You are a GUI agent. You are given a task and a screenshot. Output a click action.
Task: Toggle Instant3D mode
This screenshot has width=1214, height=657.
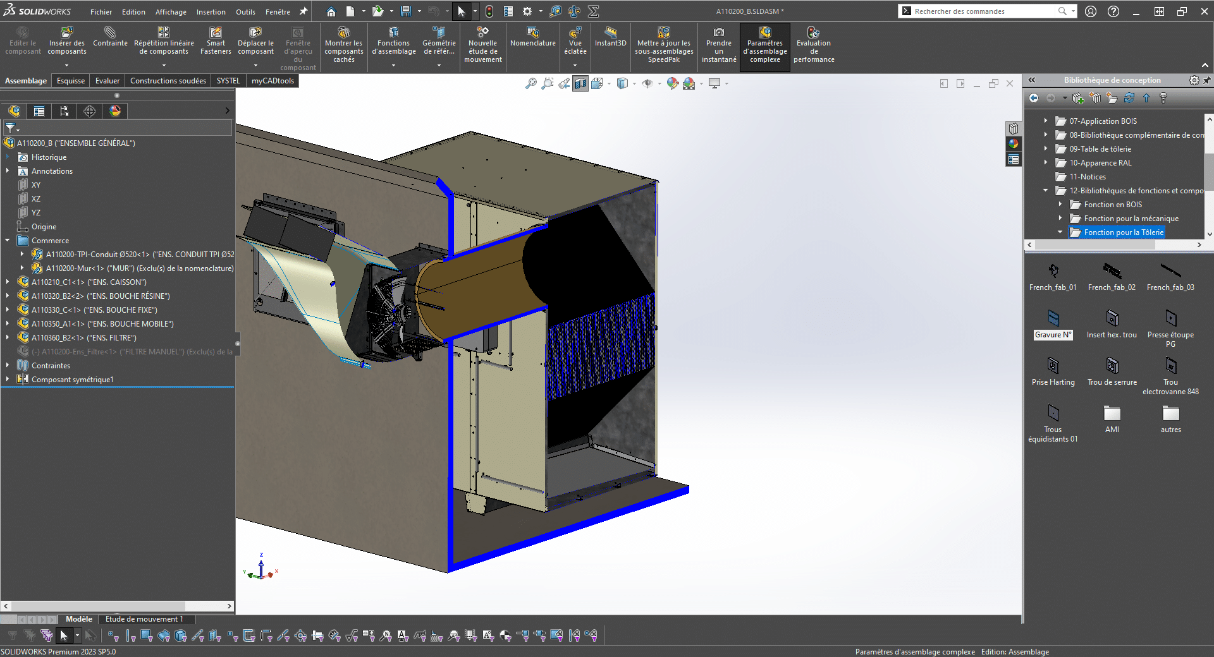tap(610, 37)
